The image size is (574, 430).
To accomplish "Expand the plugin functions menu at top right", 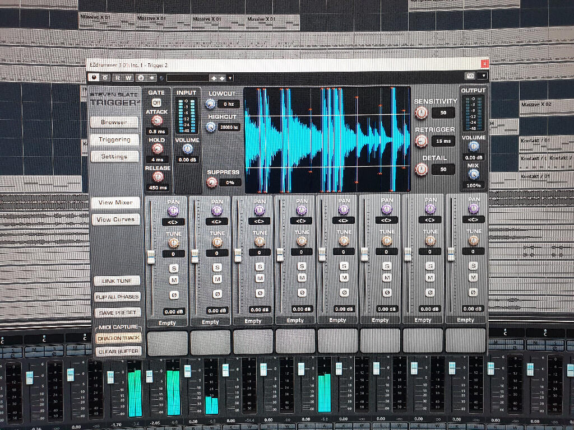I will [x=483, y=76].
